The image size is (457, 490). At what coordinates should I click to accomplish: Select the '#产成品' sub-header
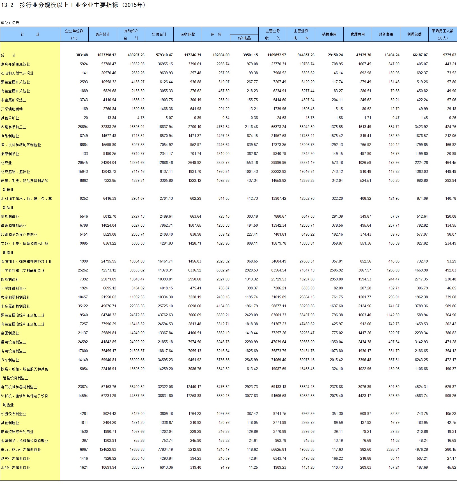click(244, 38)
